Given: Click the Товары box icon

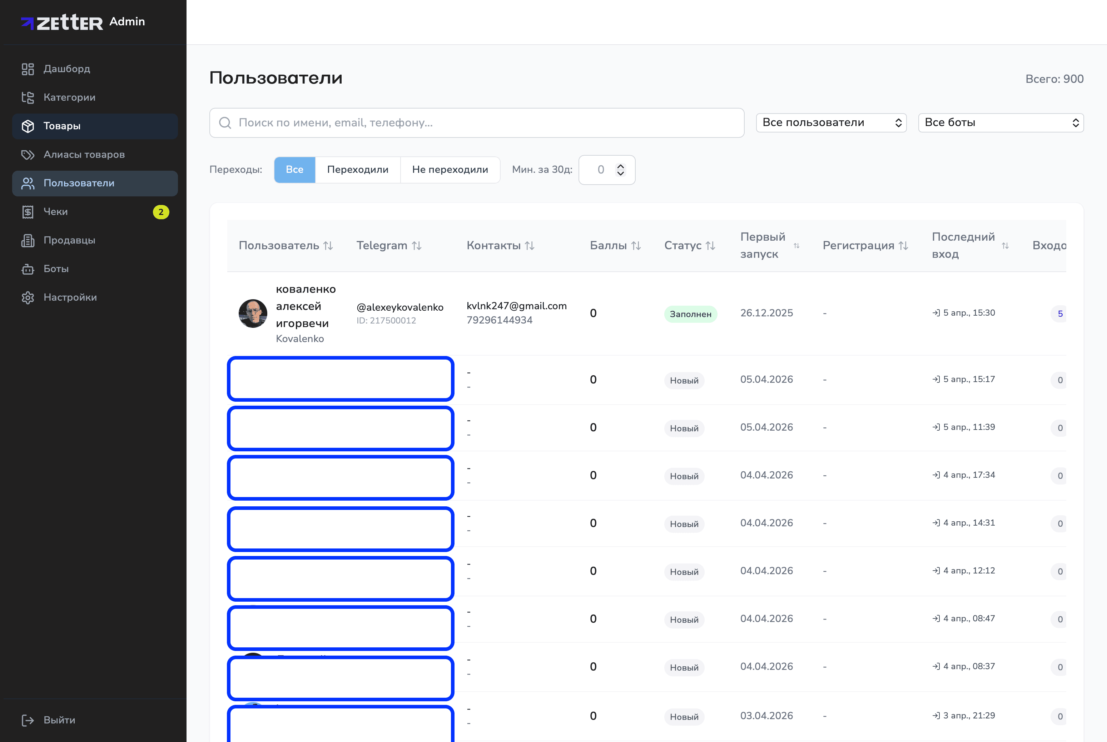Looking at the screenshot, I should [28, 126].
